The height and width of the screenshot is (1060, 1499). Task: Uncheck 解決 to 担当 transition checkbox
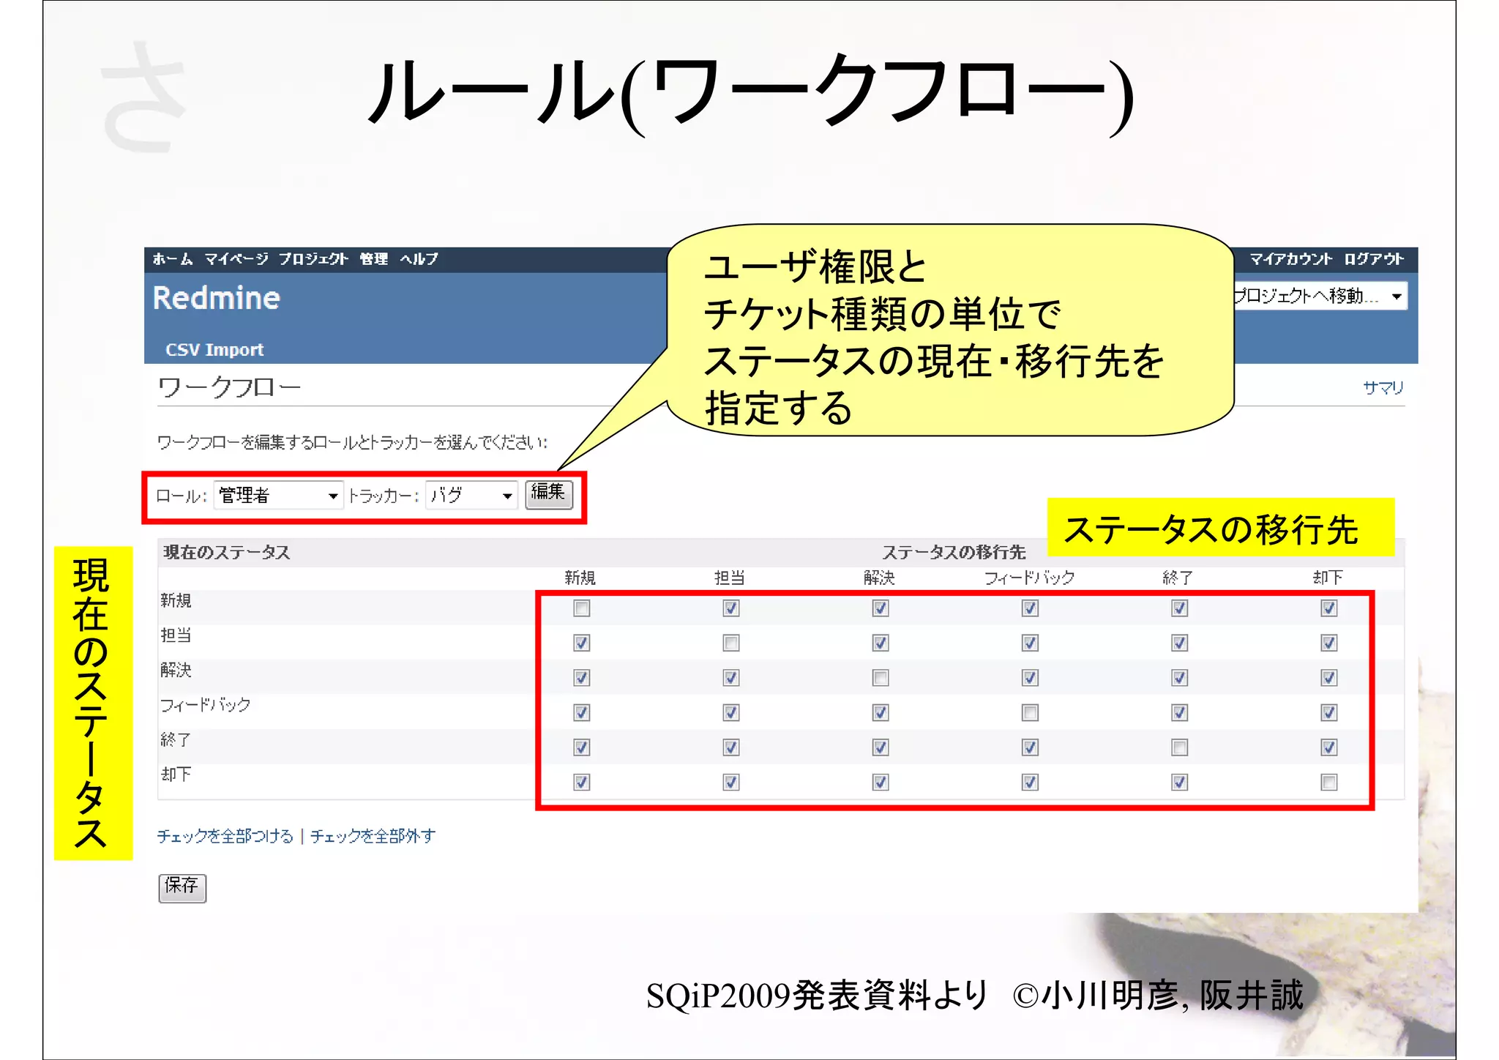[731, 678]
